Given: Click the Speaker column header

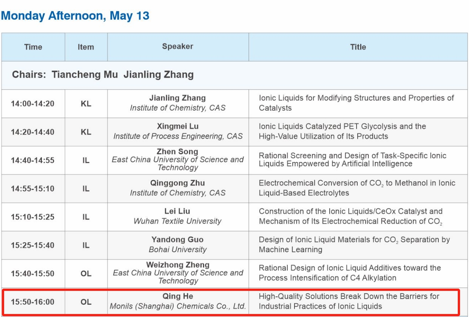Looking at the screenshot, I should (178, 47).
